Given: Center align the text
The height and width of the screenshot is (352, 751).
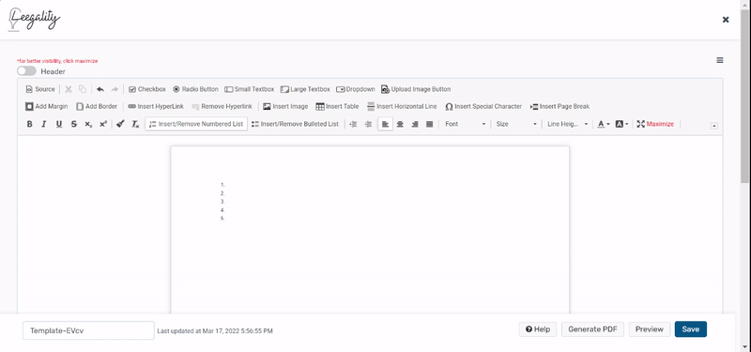Looking at the screenshot, I should [400, 124].
